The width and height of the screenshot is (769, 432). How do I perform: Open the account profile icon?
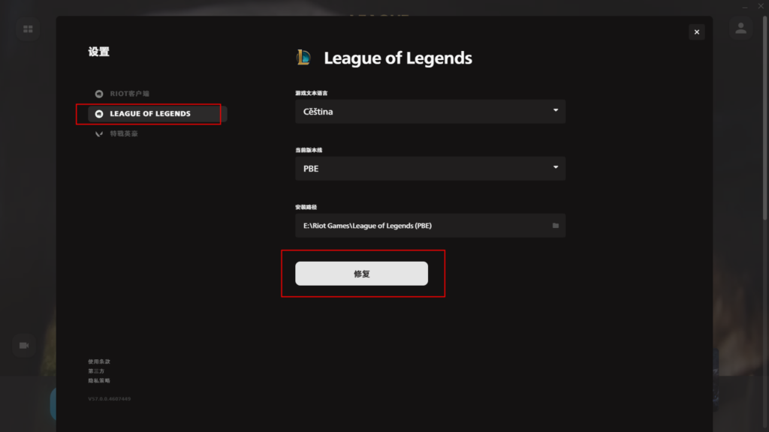(x=740, y=28)
